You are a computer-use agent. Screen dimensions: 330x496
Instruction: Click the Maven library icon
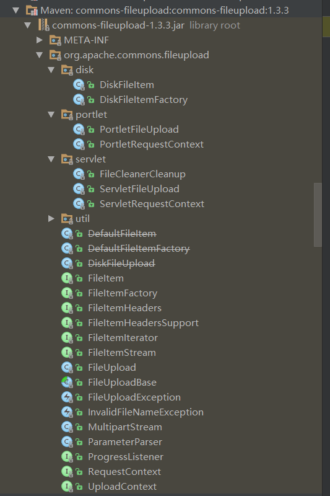[x=32, y=11]
